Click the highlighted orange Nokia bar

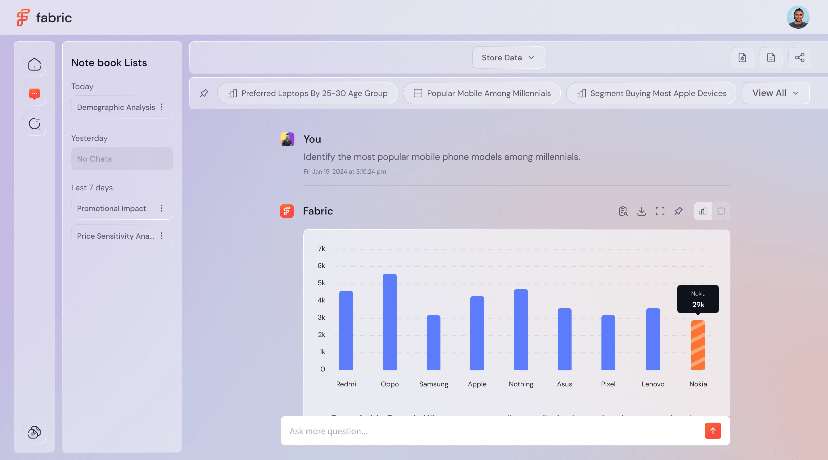698,345
